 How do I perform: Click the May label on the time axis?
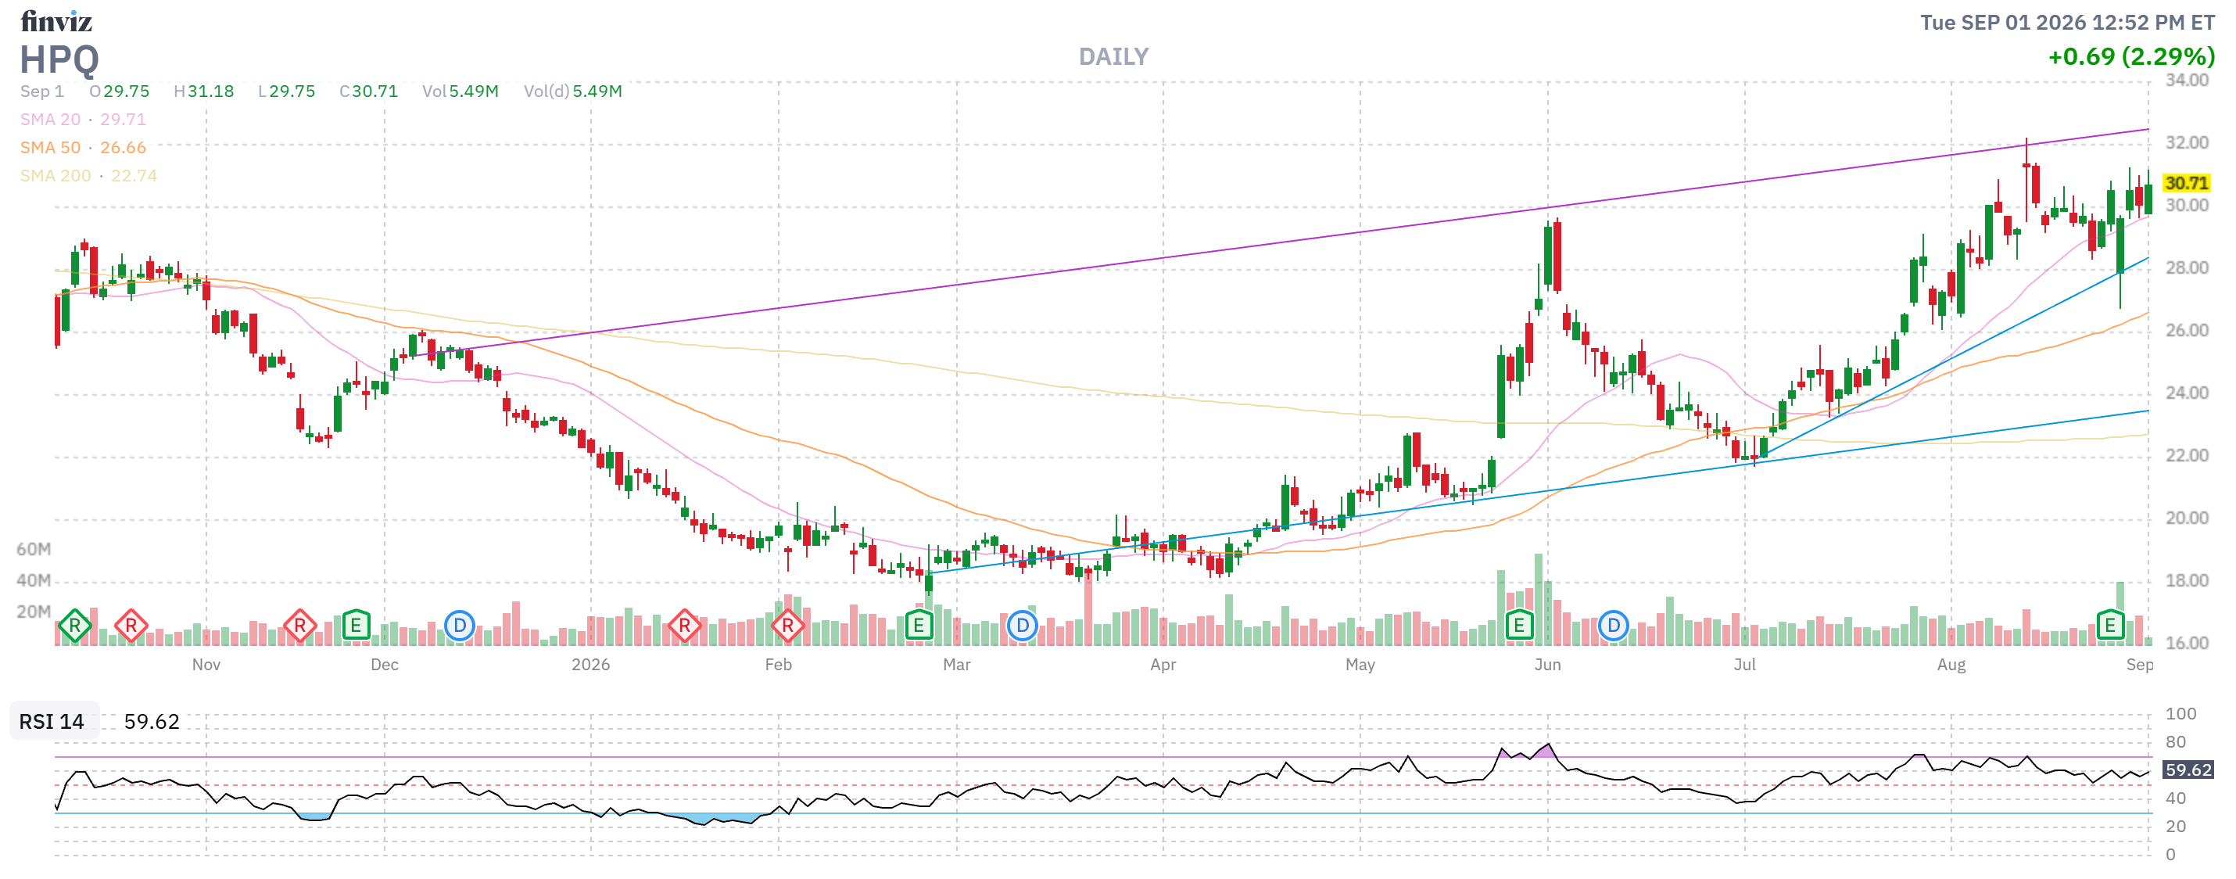click(1360, 666)
